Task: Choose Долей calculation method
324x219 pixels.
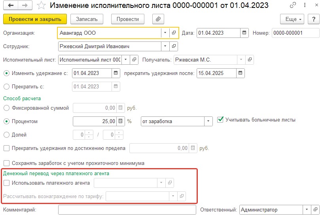Action: 6,135
